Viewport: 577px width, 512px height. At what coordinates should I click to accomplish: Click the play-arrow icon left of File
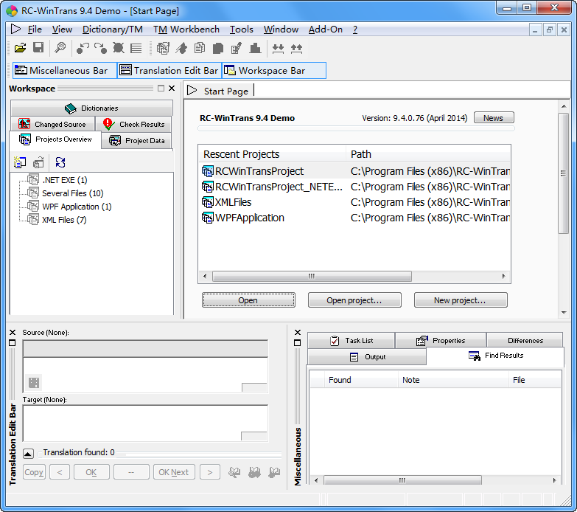(15, 29)
